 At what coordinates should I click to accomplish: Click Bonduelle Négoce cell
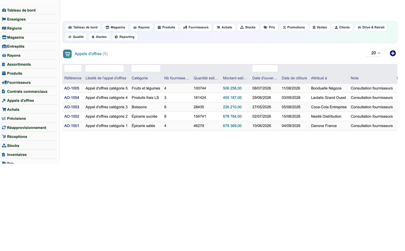tap(326, 88)
